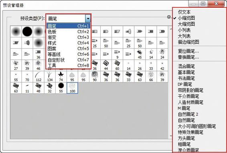Select the star brush numbered 26

pyautogui.click(x=140, y=65)
